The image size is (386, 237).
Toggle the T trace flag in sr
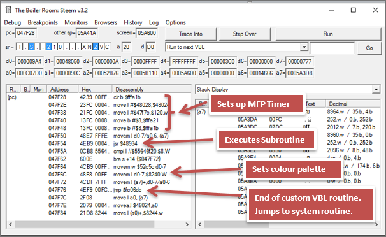20,47
